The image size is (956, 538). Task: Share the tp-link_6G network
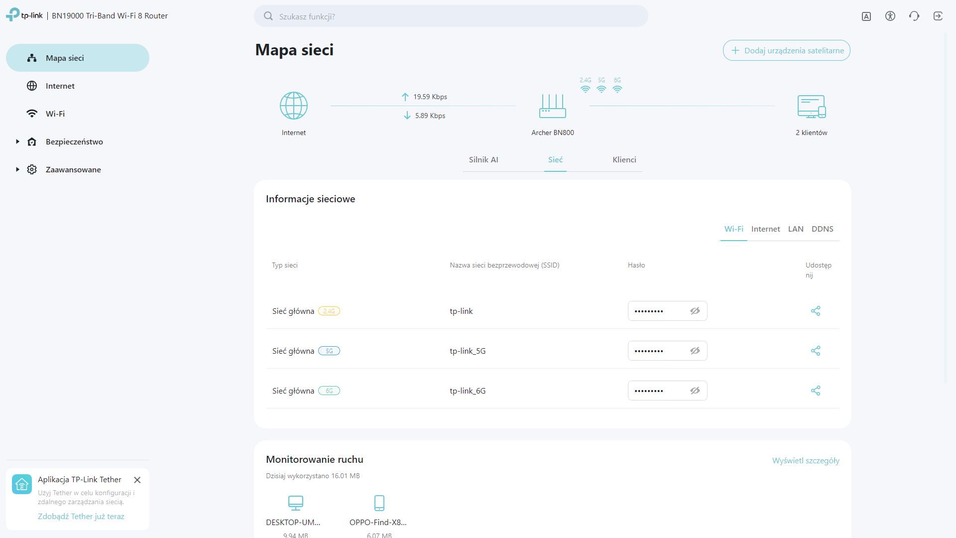point(816,391)
